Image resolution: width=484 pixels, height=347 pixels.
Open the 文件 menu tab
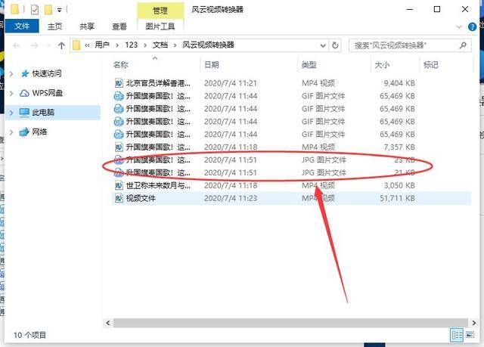(22, 26)
